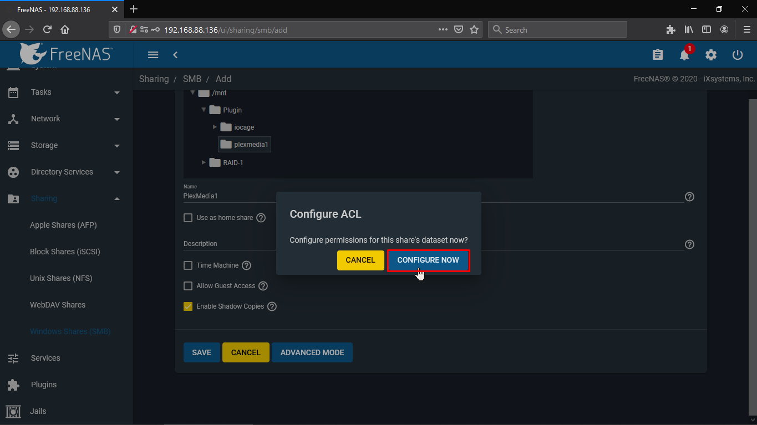Image resolution: width=757 pixels, height=425 pixels.
Task: Go to Sharing breadcrumb link
Action: pyautogui.click(x=154, y=79)
